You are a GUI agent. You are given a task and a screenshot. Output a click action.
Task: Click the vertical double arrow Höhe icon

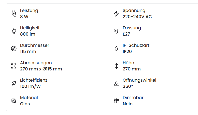coord(116,66)
